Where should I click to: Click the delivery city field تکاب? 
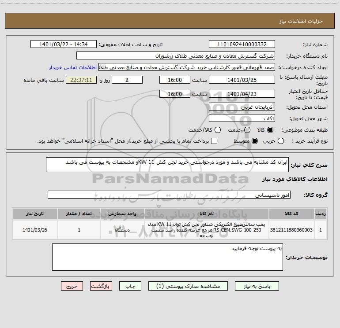click(x=242, y=118)
